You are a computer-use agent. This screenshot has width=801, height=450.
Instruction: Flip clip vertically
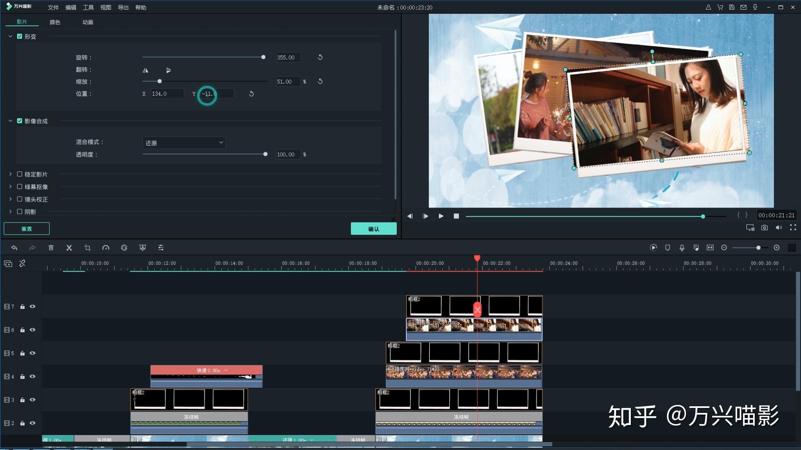click(169, 70)
